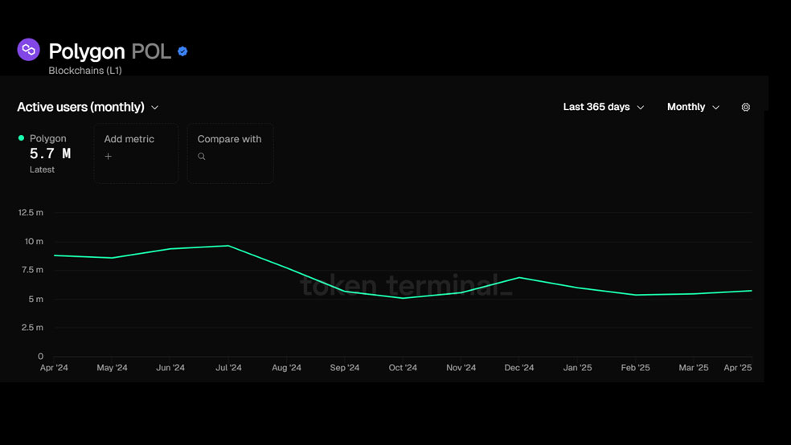This screenshot has height=445, width=791.
Task: Open the Active users (monthly) metric dropdown
Action: (88, 108)
